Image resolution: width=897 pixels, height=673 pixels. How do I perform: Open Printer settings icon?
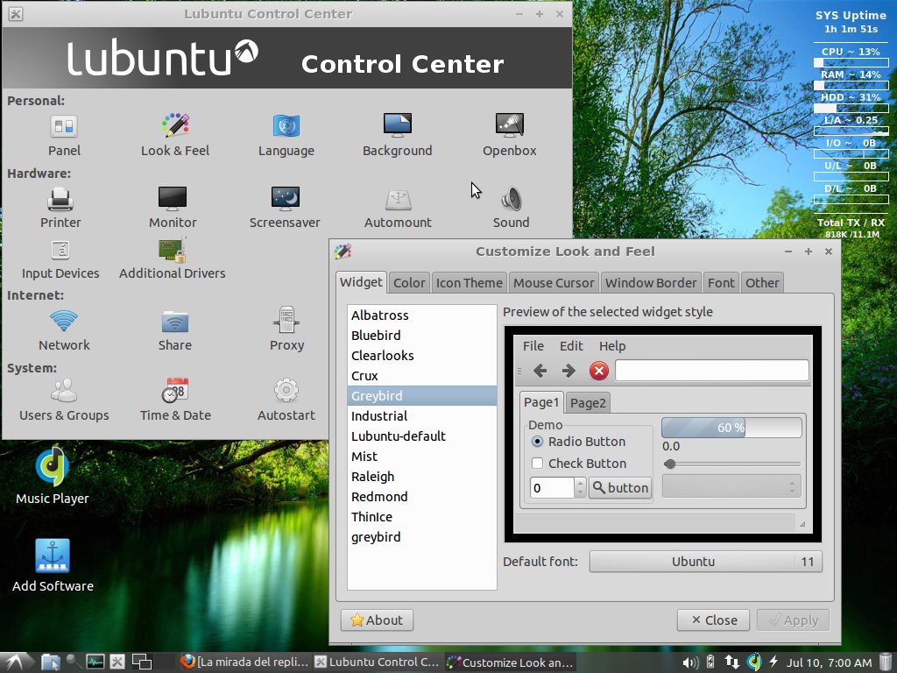point(60,199)
